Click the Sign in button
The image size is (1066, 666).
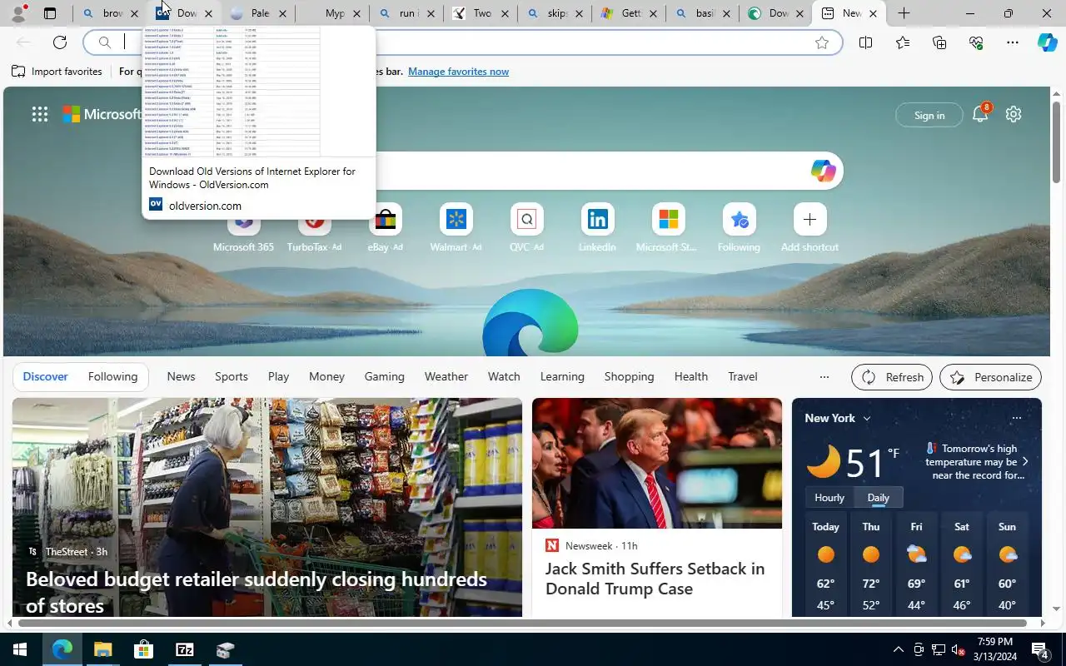pyautogui.click(x=929, y=115)
